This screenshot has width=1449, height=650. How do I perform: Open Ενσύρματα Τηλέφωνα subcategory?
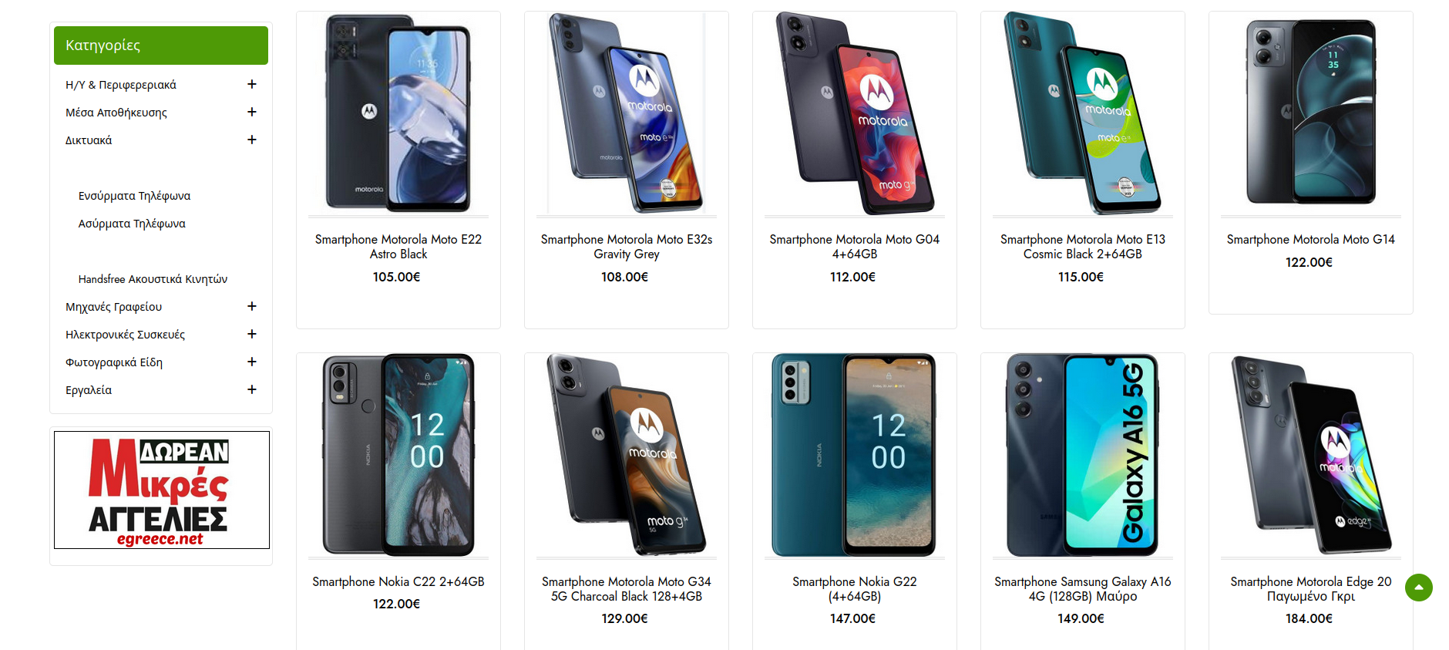coord(134,196)
